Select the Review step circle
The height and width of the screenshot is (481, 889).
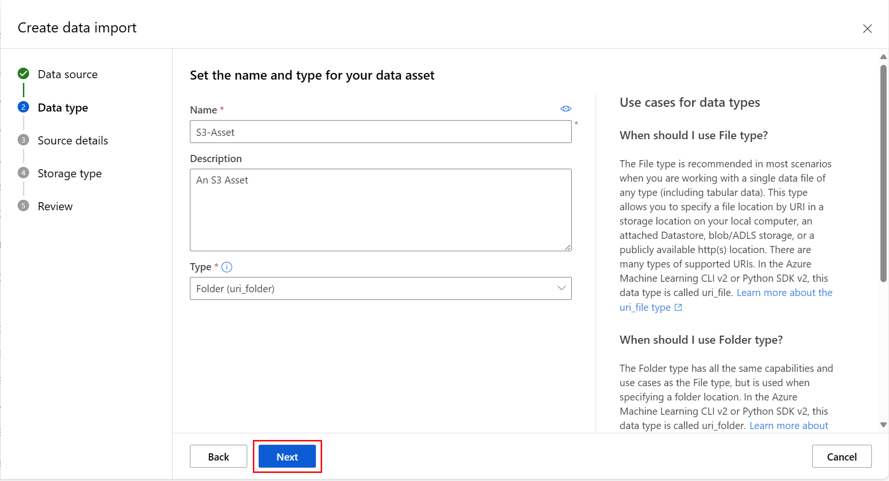[23, 206]
